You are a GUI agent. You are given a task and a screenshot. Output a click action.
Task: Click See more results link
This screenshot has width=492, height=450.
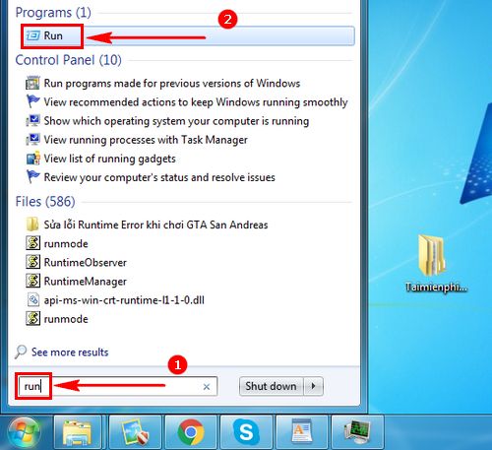(x=70, y=353)
